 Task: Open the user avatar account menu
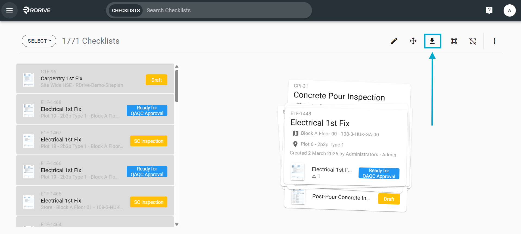point(510,10)
